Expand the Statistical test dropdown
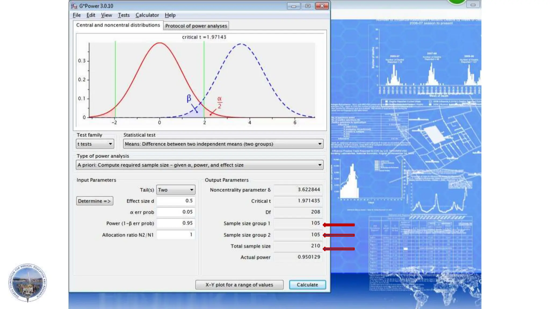The image size is (550, 309). pos(223,144)
